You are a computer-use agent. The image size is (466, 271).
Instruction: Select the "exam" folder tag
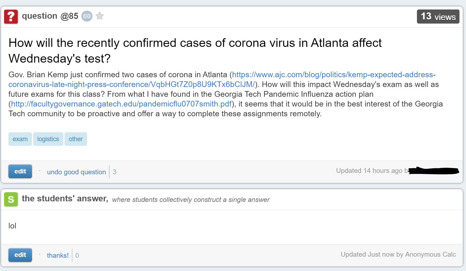click(x=20, y=139)
